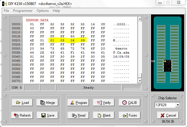187x127 pixels.
Task: Read chip contents with Read button
Action: [78, 115]
